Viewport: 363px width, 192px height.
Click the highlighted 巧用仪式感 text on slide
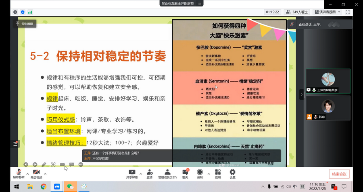click(x=60, y=119)
